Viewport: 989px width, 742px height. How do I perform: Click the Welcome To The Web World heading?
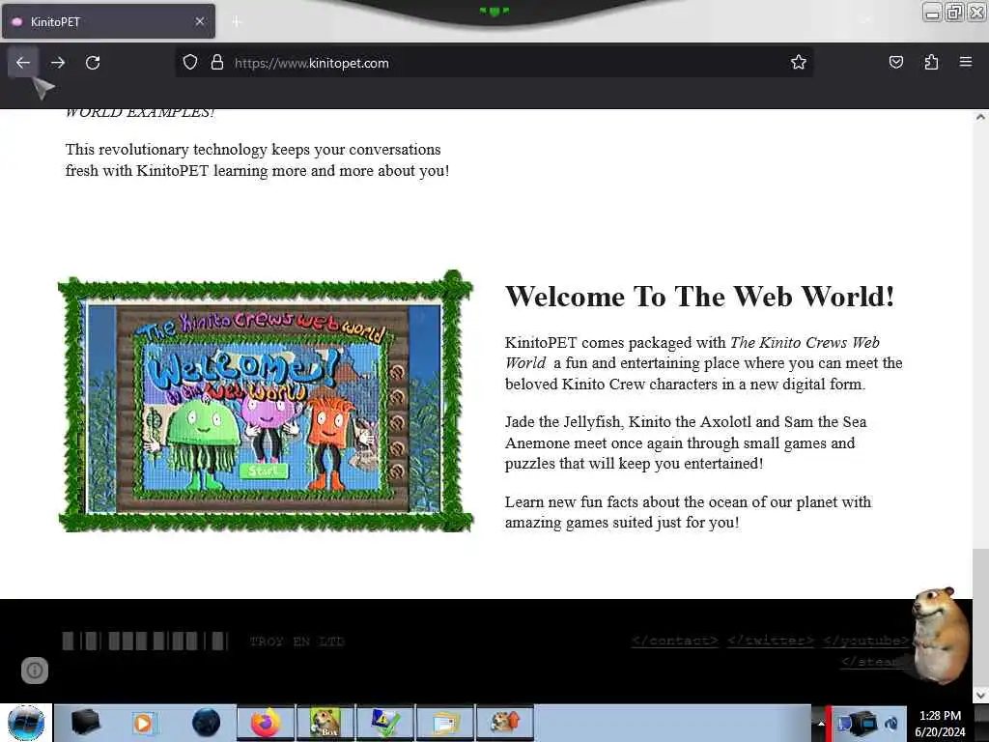pyautogui.click(x=699, y=297)
